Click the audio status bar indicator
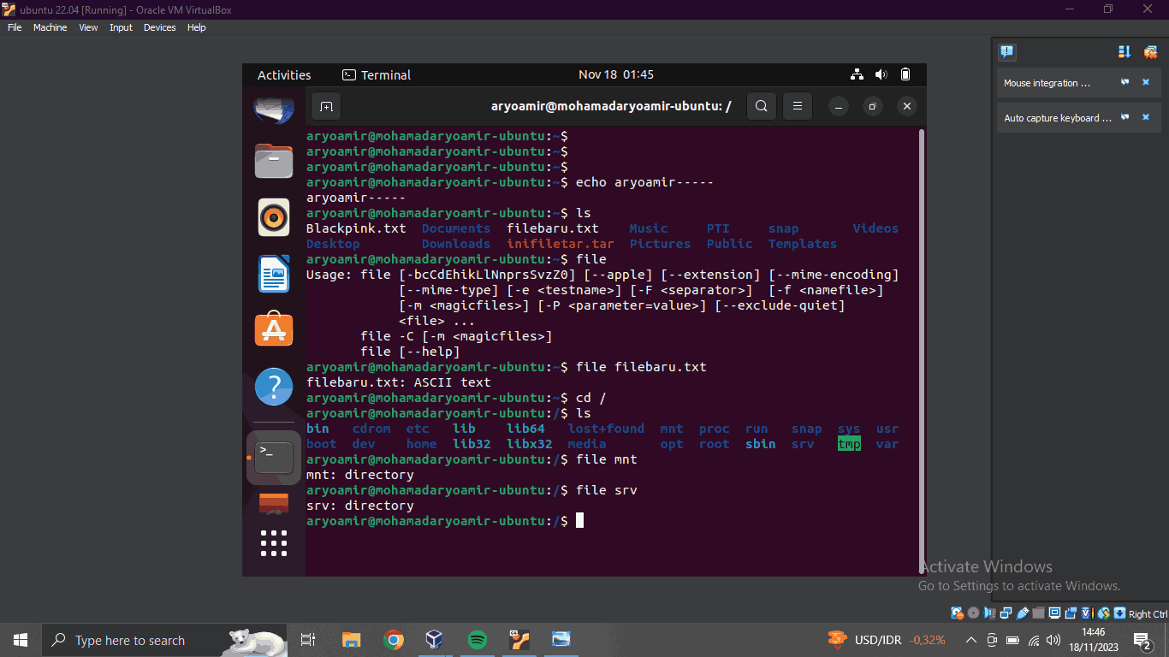Viewport: 1169px width, 657px height. point(989,613)
